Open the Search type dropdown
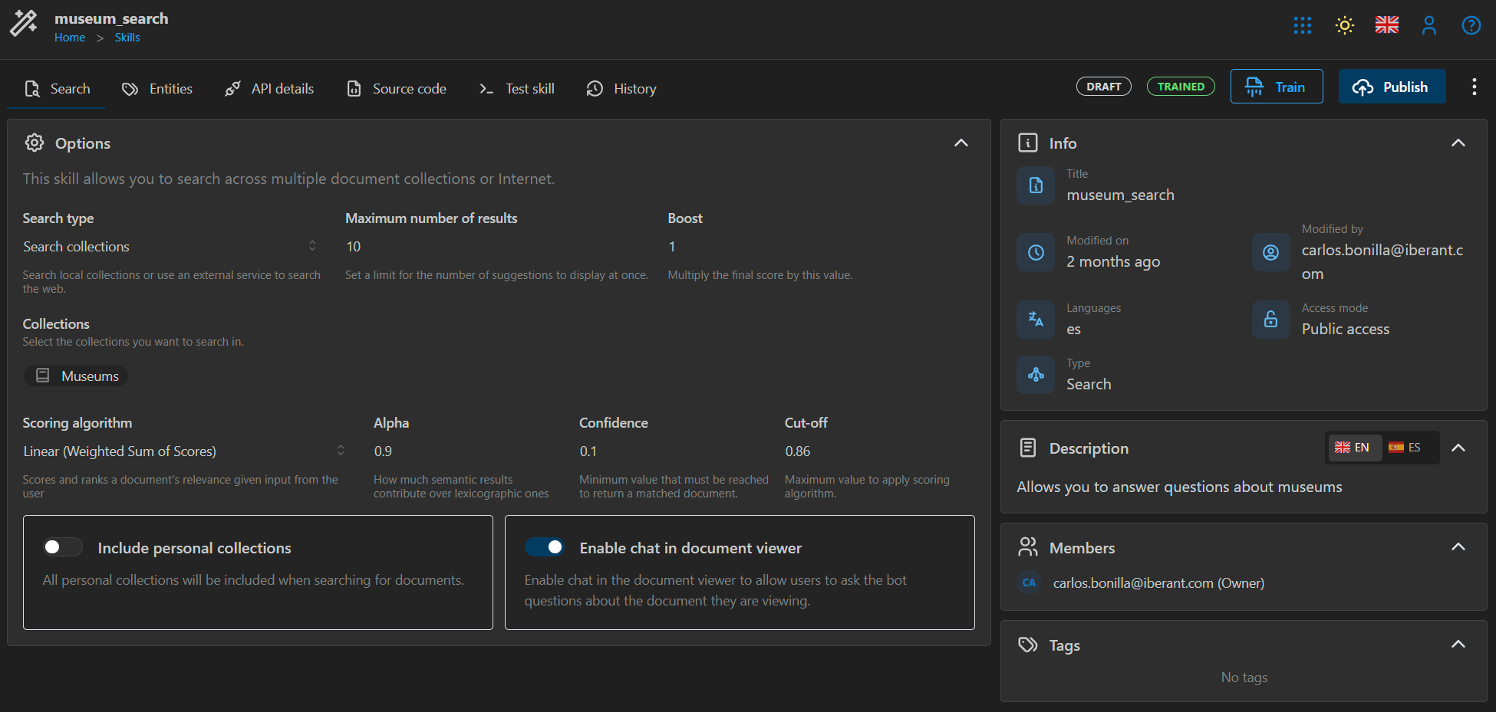This screenshot has height=712, width=1496. pyautogui.click(x=170, y=247)
